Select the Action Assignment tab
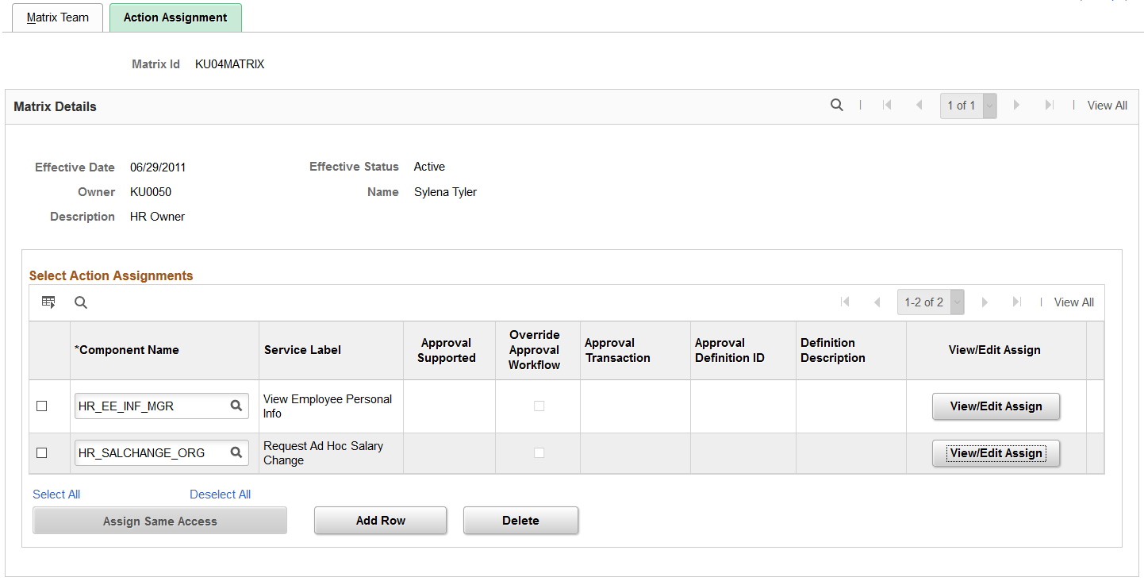 pos(175,17)
